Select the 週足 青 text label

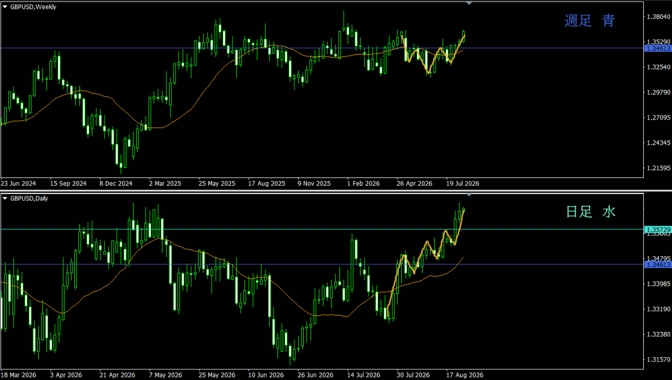coord(590,21)
